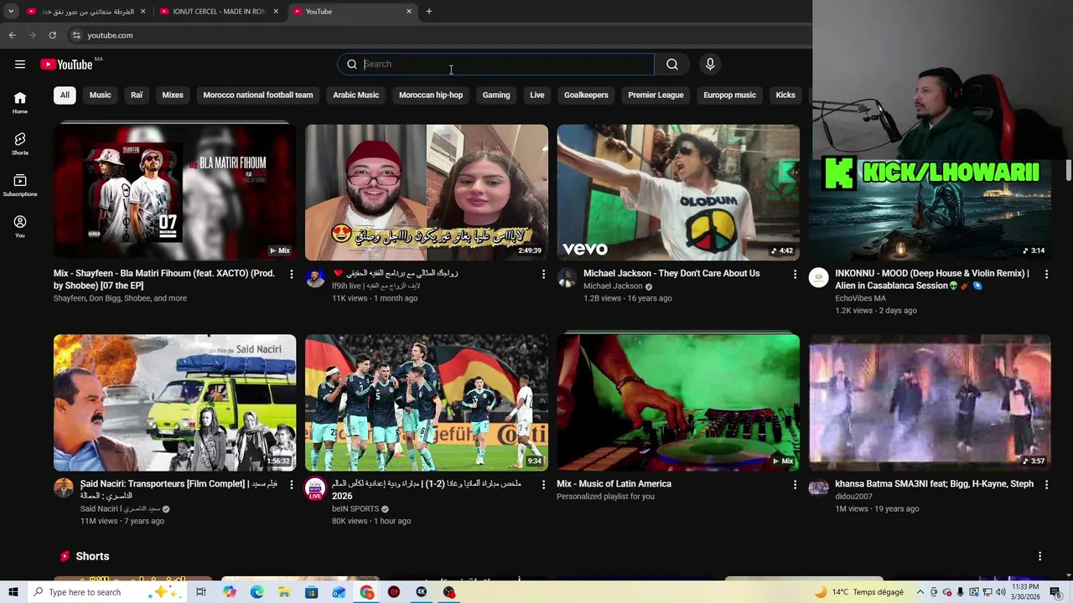The height and width of the screenshot is (603, 1073).
Task: Go back in the browser
Action: click(12, 35)
